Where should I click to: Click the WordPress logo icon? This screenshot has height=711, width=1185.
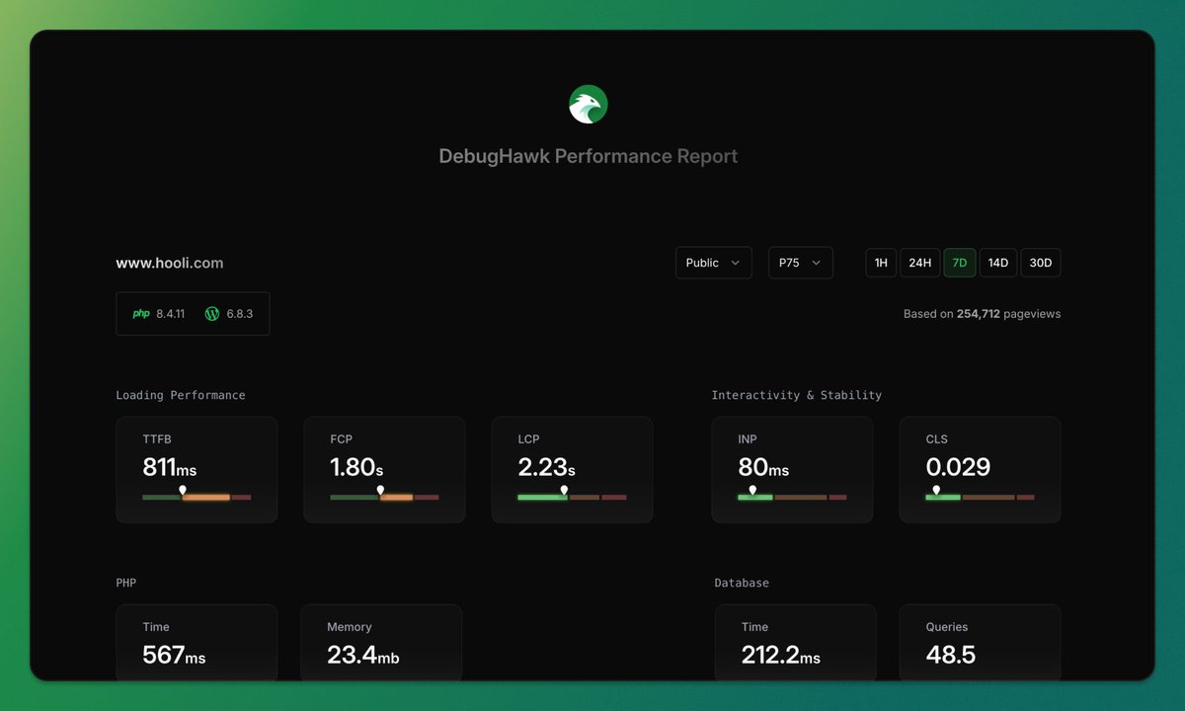tap(211, 314)
